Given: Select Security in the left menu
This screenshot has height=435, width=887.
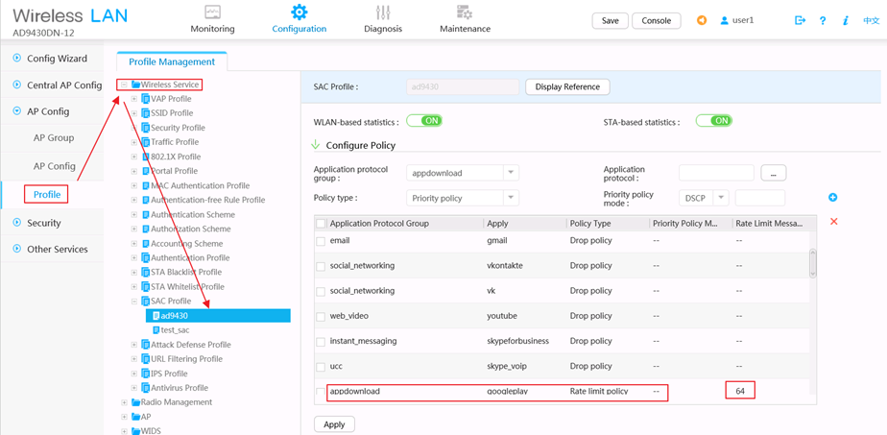Looking at the screenshot, I should pyautogui.click(x=44, y=223).
